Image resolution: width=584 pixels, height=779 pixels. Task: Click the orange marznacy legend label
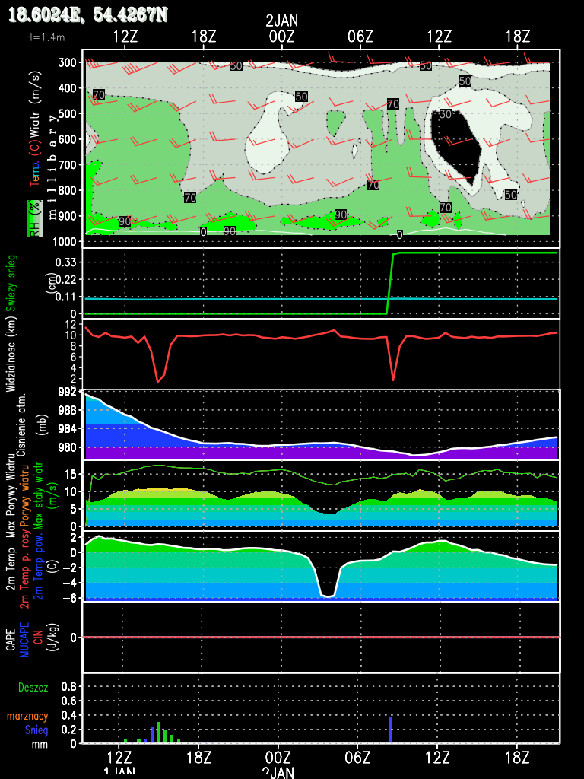click(28, 716)
